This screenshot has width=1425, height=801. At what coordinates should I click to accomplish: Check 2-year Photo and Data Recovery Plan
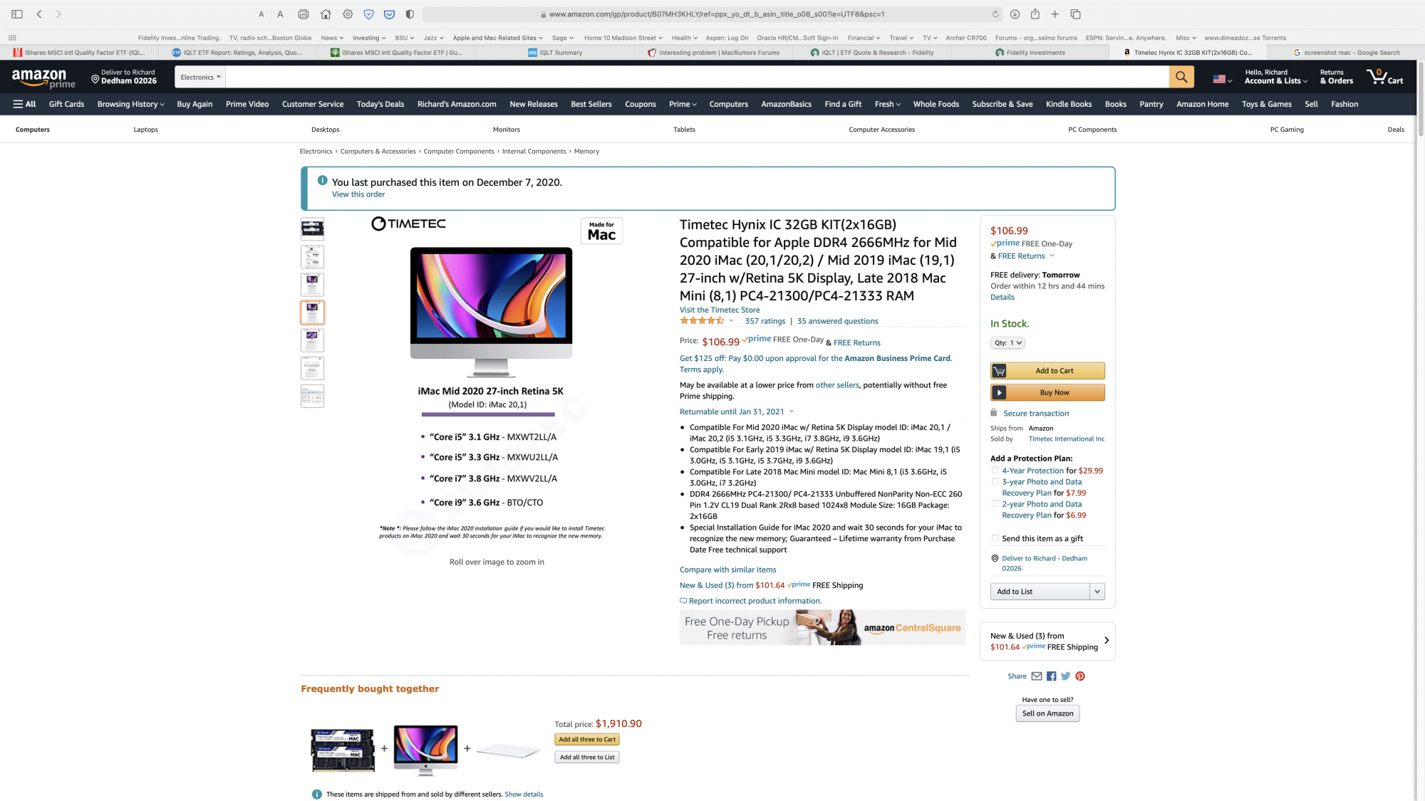995,504
